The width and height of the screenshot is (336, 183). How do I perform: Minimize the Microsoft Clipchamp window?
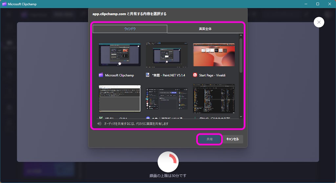pyautogui.click(x=306, y=4)
